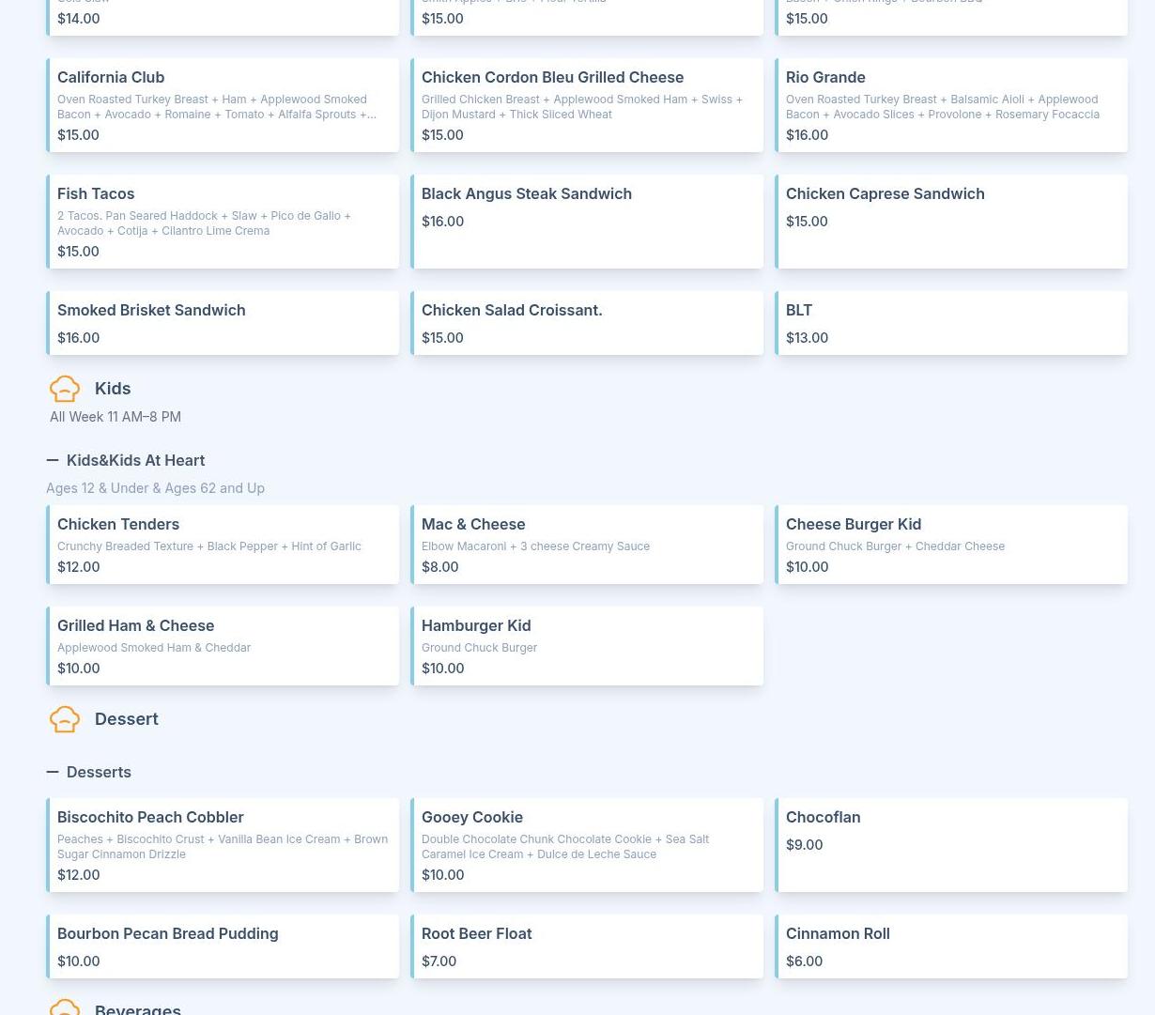The width and height of the screenshot is (1155, 1015).
Task: Click the Kids category heading
Action: click(113, 389)
